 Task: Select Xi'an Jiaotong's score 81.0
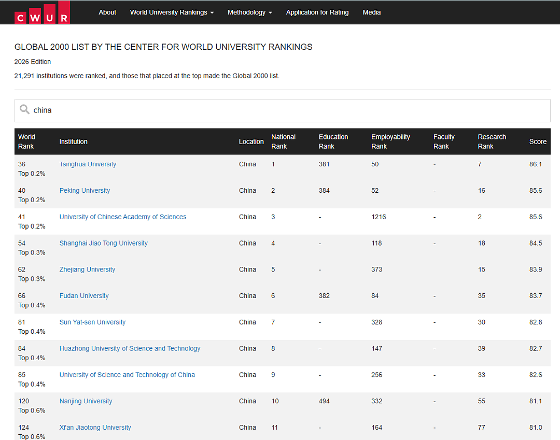click(536, 428)
